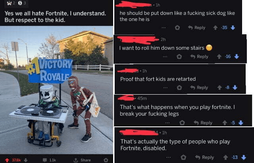The width and height of the screenshot is (254, 163).
Task: Open the three-dot menu on the -35 comment
Action: (x=164, y=28)
